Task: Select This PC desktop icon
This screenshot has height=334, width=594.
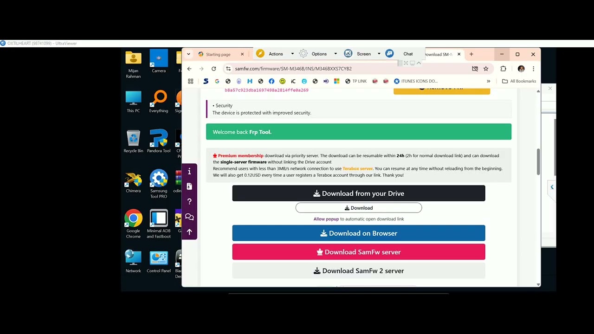Action: [x=133, y=102]
